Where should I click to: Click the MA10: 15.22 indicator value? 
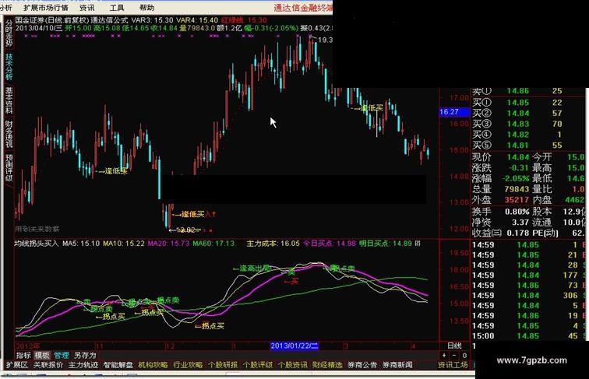pyautogui.click(x=124, y=244)
